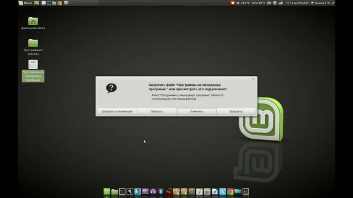Click the "Запустить" button in dialog

(236, 111)
